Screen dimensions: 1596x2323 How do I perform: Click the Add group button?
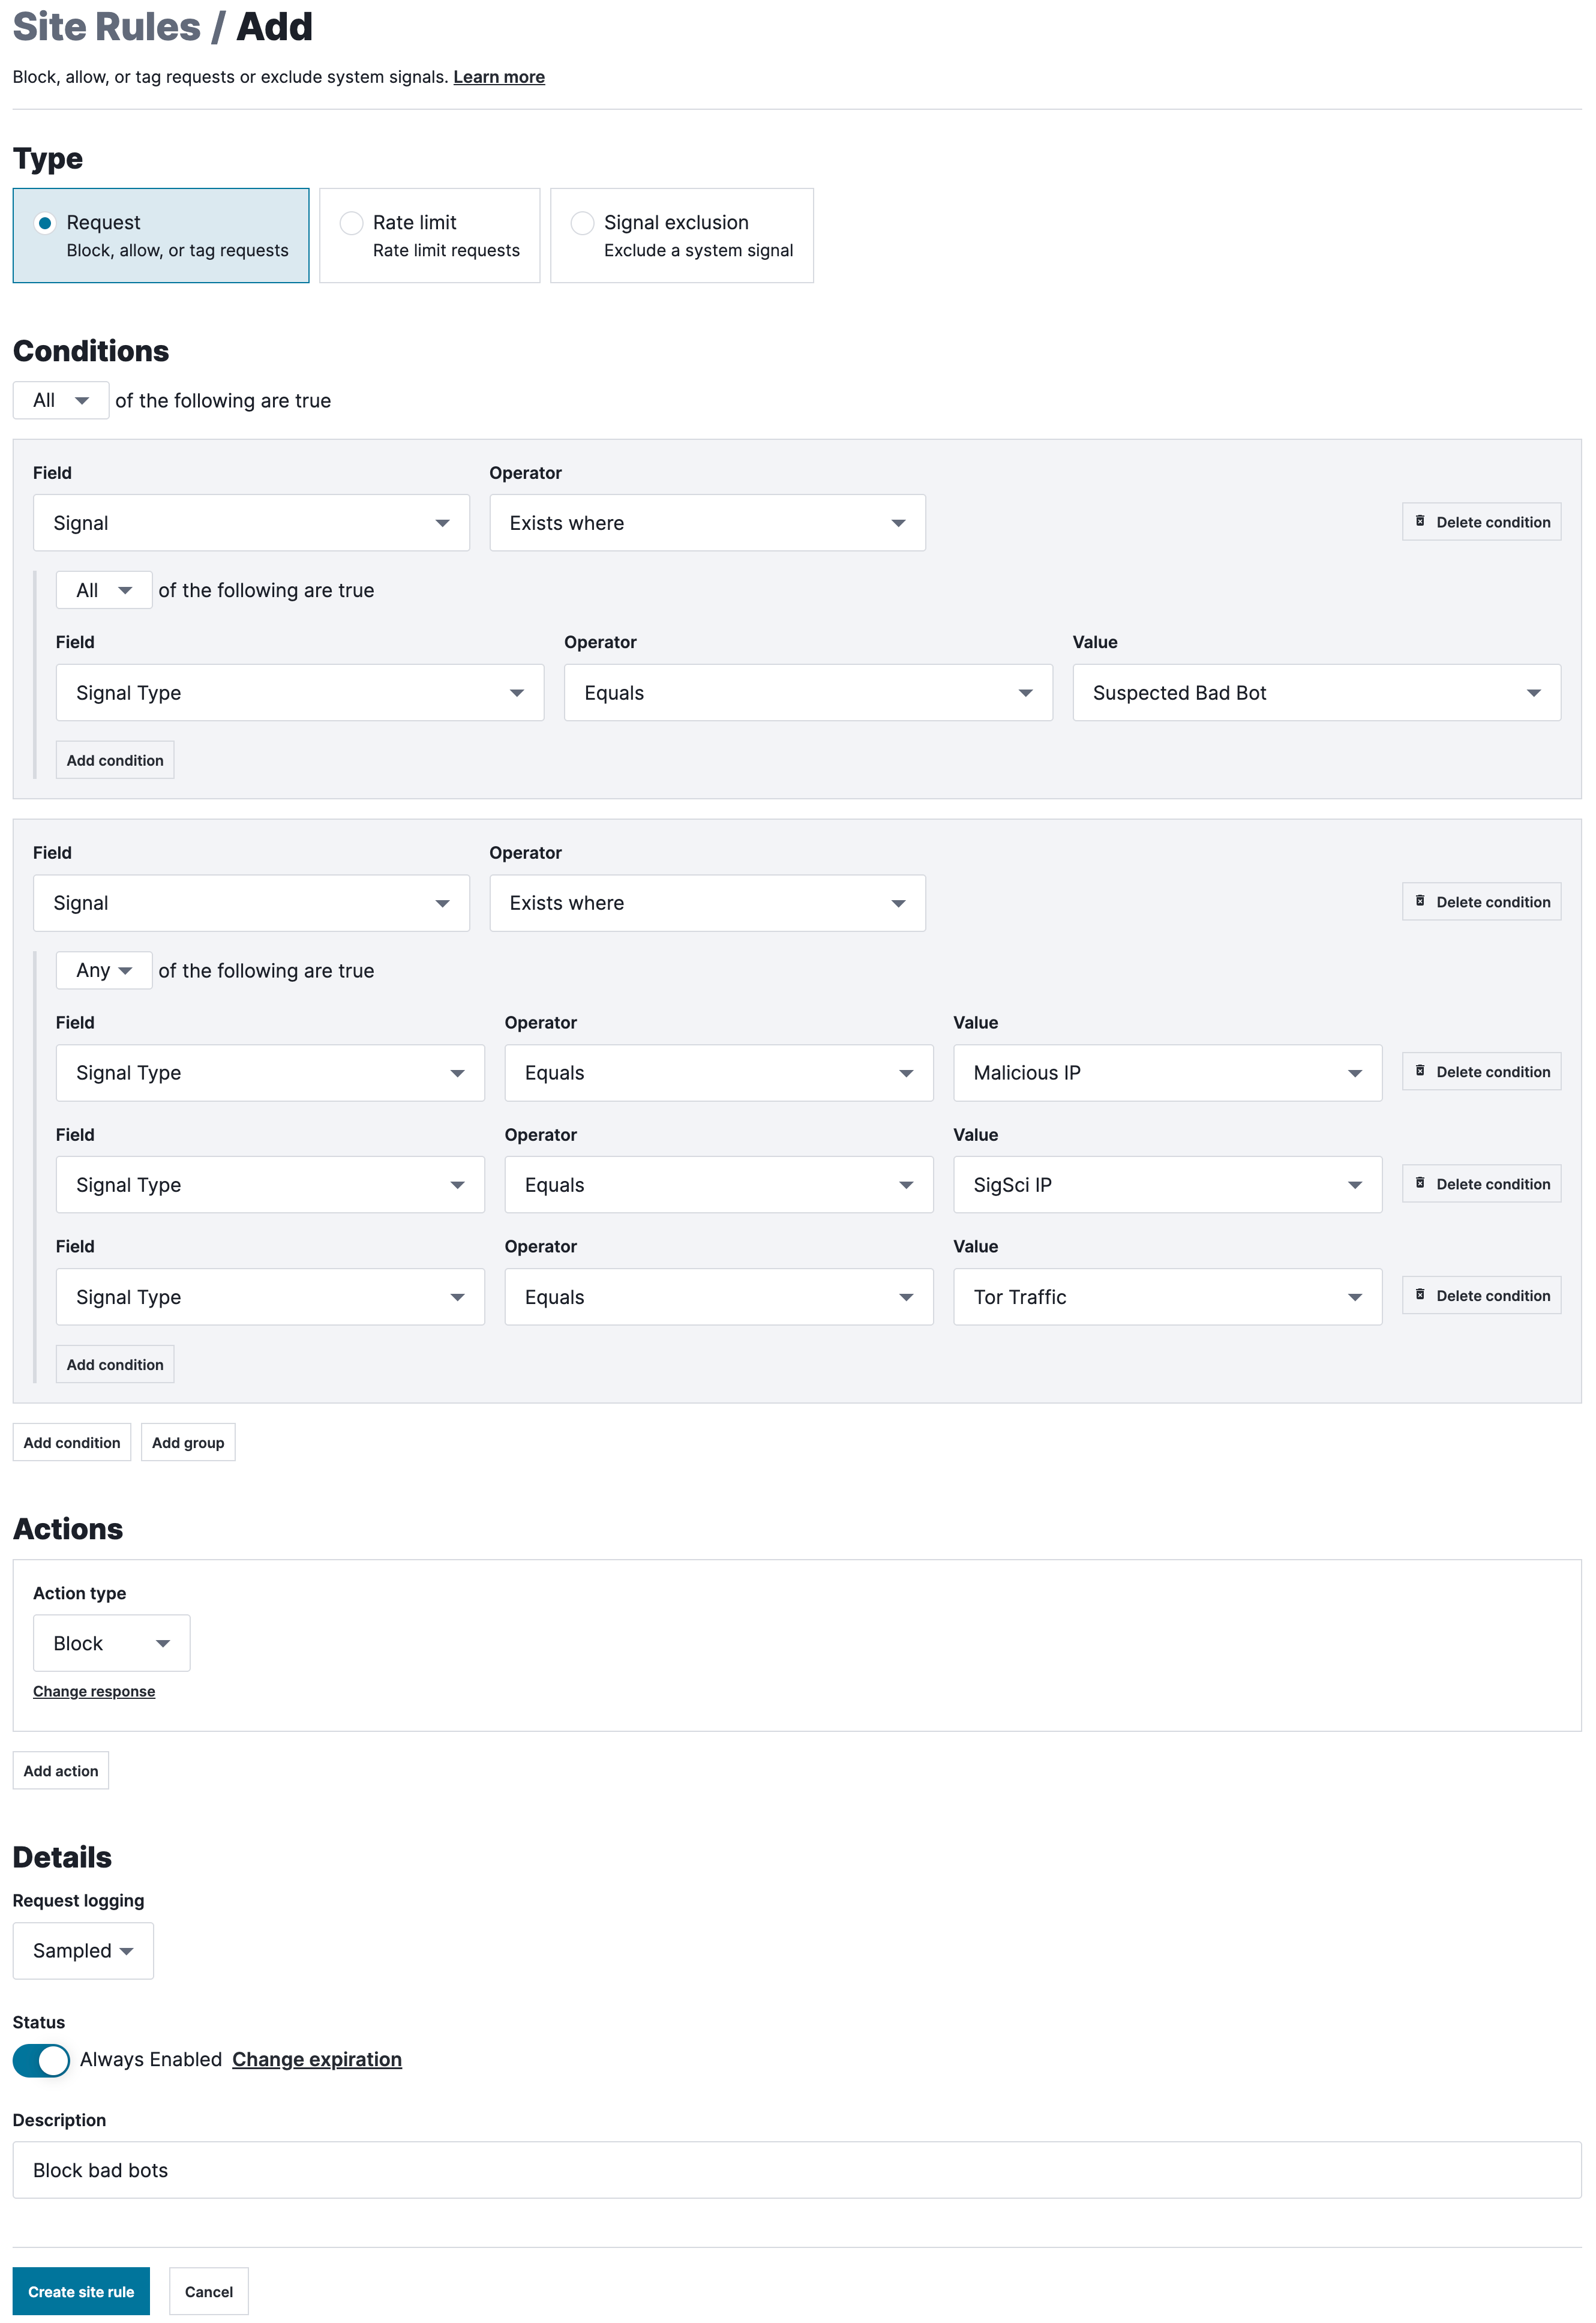click(x=188, y=1442)
